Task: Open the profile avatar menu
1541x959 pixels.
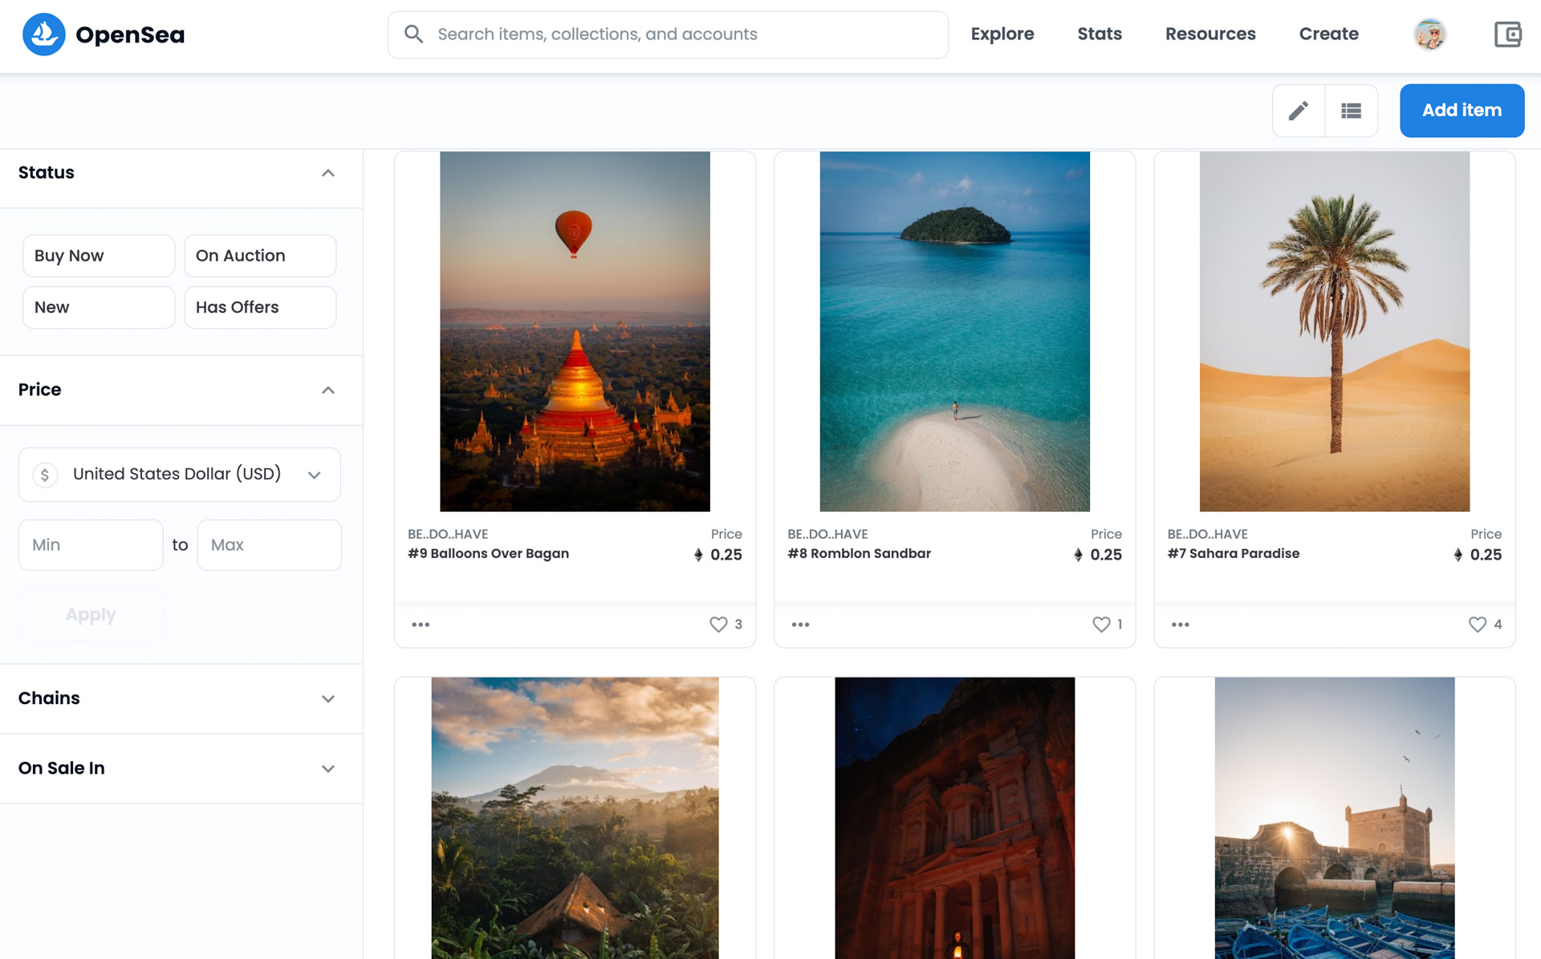Action: point(1430,34)
